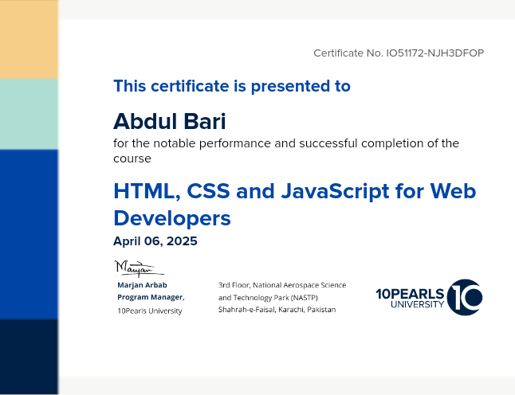The width and height of the screenshot is (515, 395).
Task: Click the gray strip at certificate bottom
Action: coord(287,385)
